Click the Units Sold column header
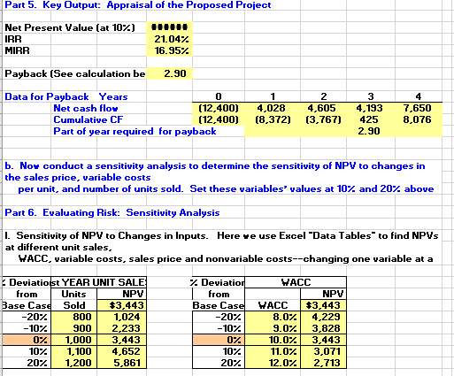 click(73, 300)
